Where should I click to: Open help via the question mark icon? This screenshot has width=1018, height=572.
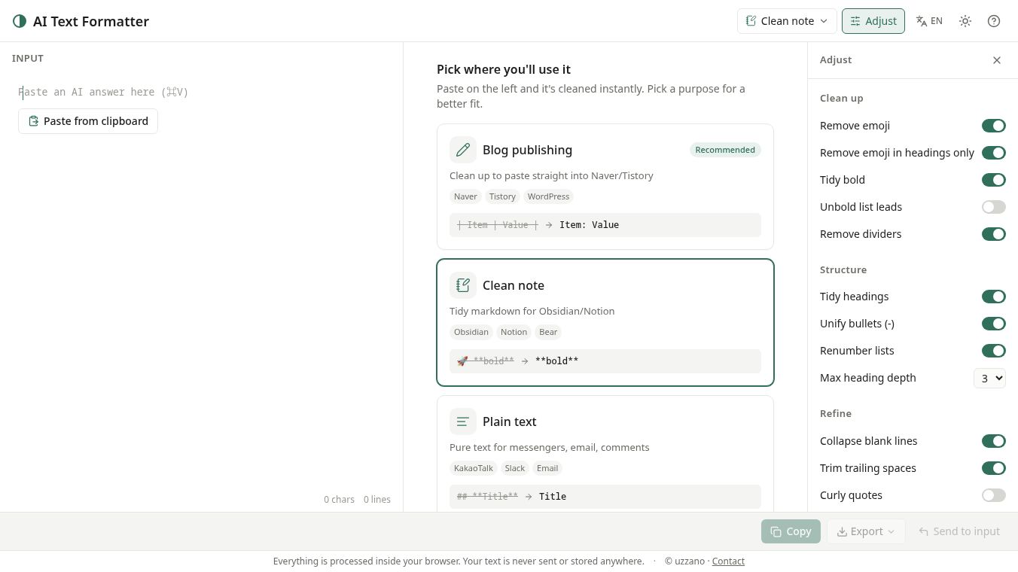[x=994, y=21]
